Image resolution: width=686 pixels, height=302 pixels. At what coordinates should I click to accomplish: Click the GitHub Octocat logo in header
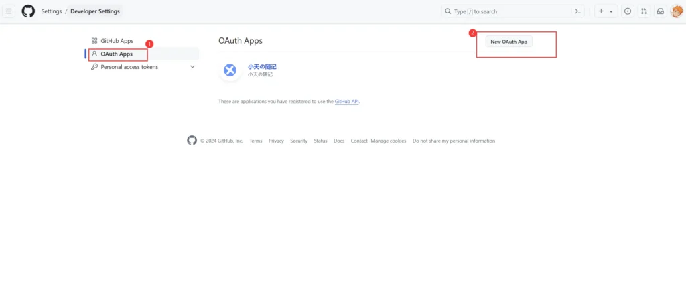tap(28, 11)
